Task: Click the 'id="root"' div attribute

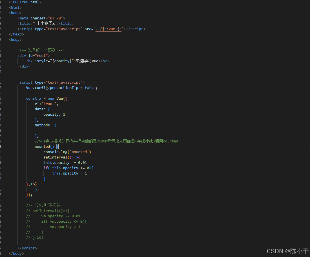Action: [x=38, y=55]
